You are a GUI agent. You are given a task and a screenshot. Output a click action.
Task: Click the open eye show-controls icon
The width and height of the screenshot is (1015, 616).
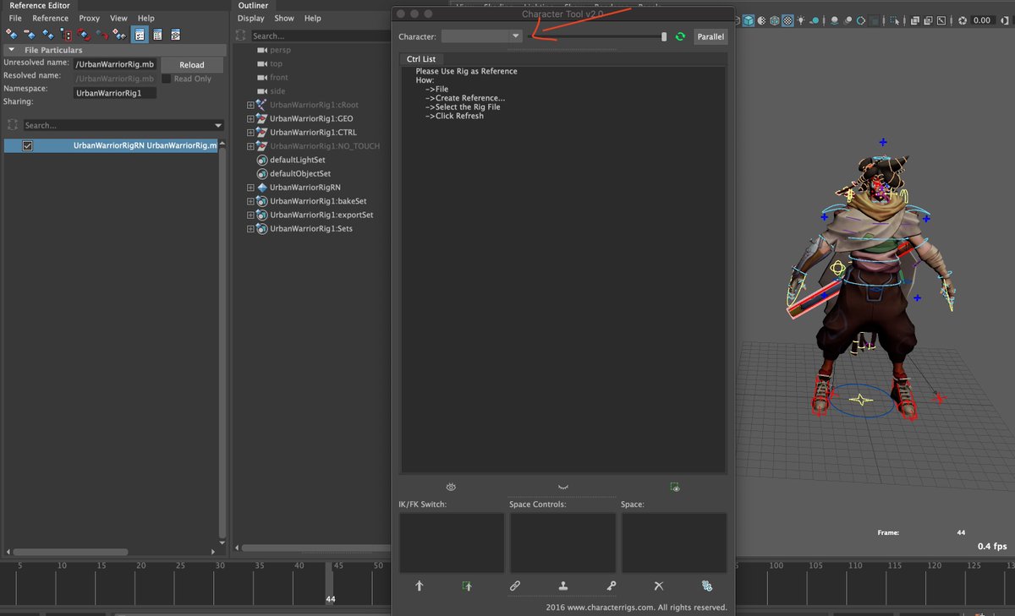click(x=451, y=487)
